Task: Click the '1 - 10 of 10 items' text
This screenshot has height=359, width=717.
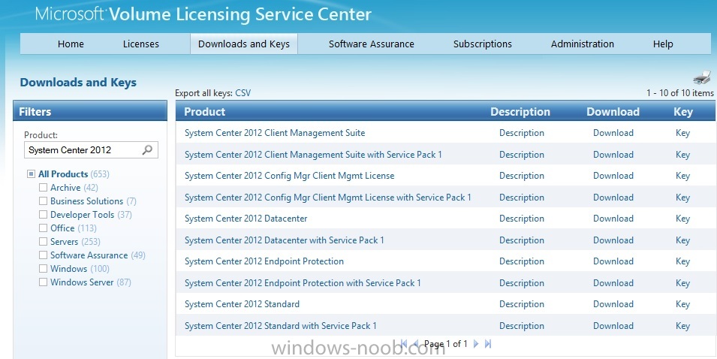Action: (x=680, y=93)
